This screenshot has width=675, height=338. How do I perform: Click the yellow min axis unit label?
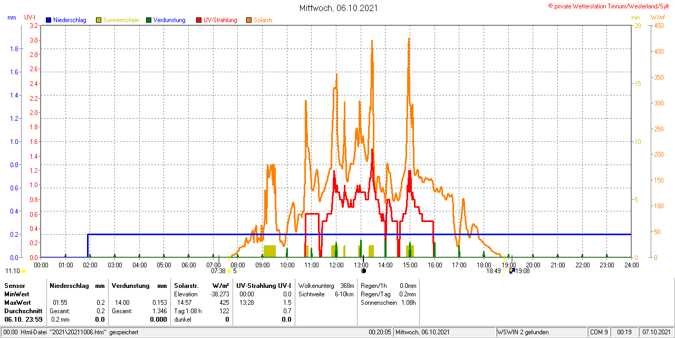635,17
